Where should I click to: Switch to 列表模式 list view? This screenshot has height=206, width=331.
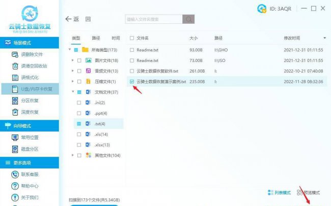pos(279,192)
